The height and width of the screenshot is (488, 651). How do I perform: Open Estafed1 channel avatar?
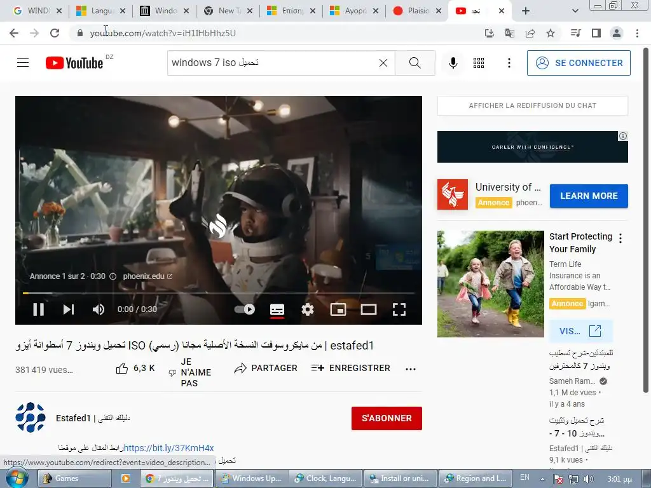click(x=31, y=417)
